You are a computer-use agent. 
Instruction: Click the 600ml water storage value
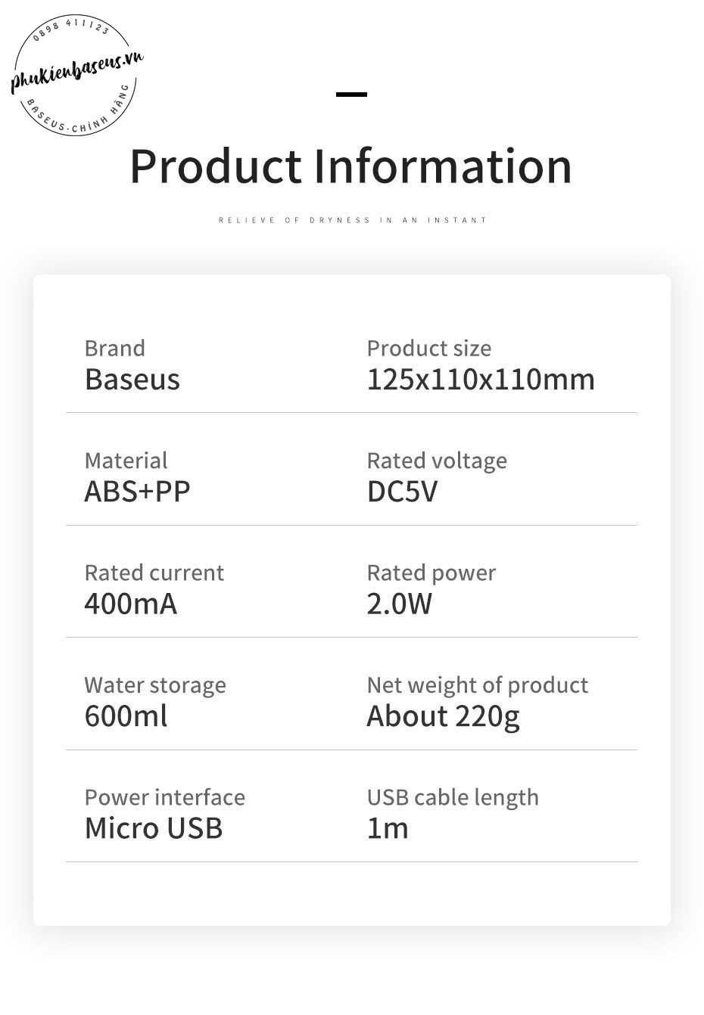[126, 715]
